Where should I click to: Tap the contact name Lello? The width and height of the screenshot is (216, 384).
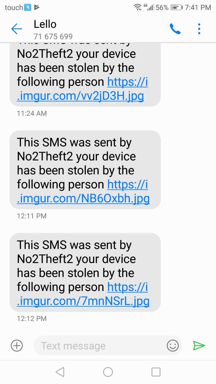[45, 24]
